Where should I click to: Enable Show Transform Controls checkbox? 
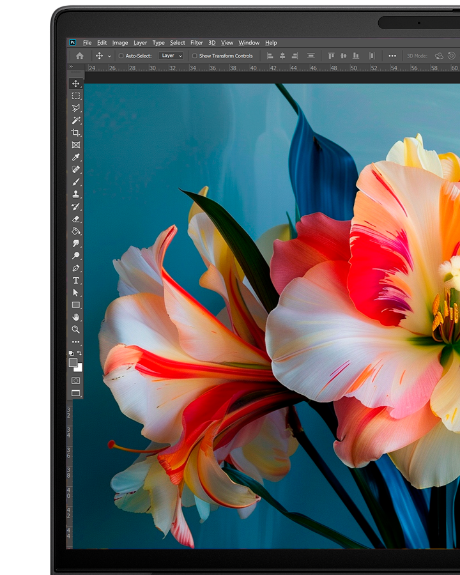point(195,56)
